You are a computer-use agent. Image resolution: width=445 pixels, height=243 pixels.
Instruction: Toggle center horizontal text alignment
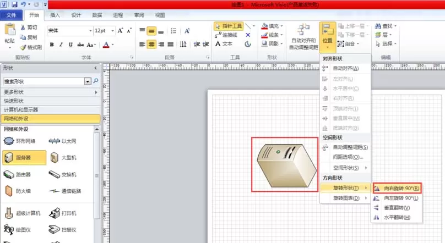tap(151, 44)
